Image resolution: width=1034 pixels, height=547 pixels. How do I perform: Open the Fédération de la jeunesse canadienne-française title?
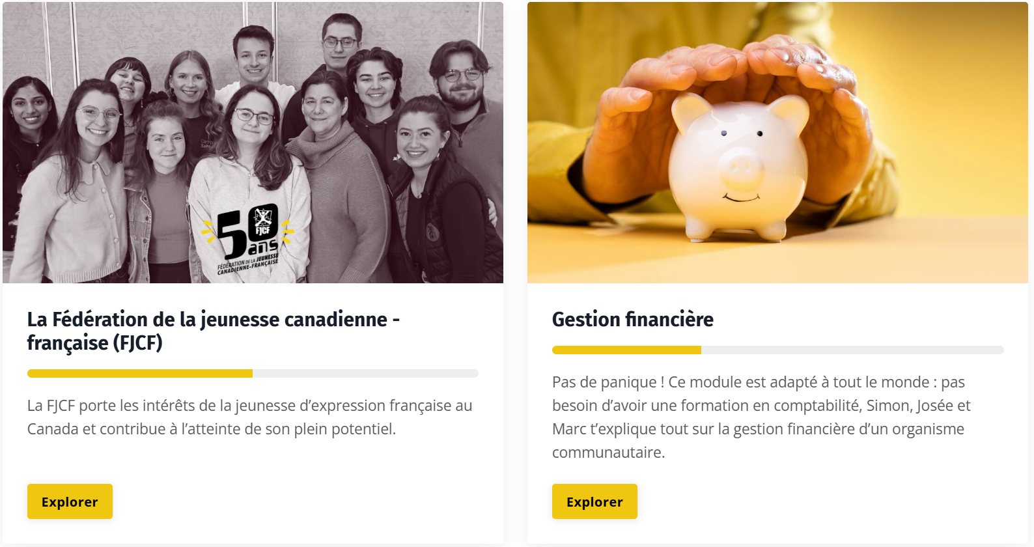point(214,331)
